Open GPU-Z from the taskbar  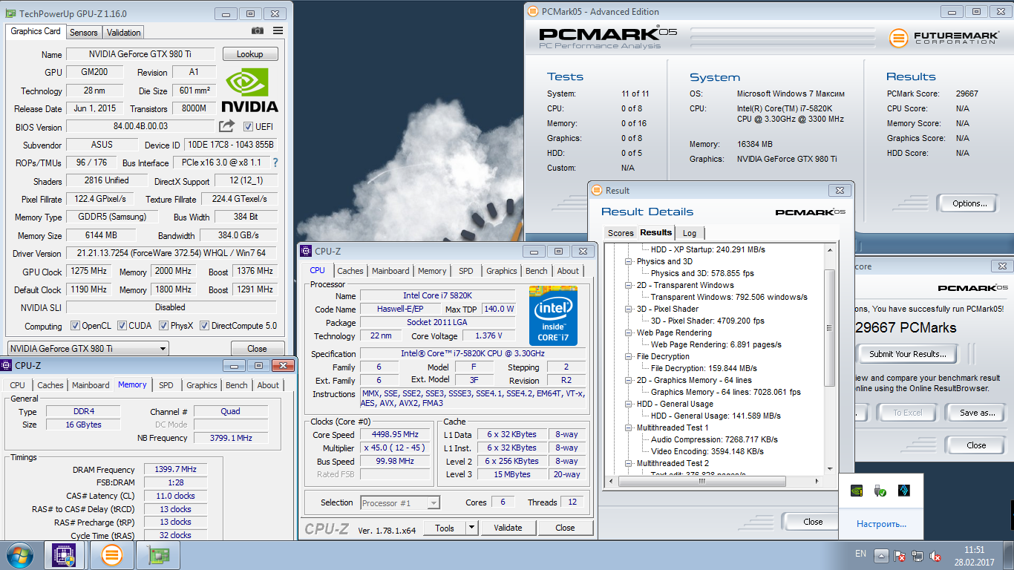[x=159, y=555]
